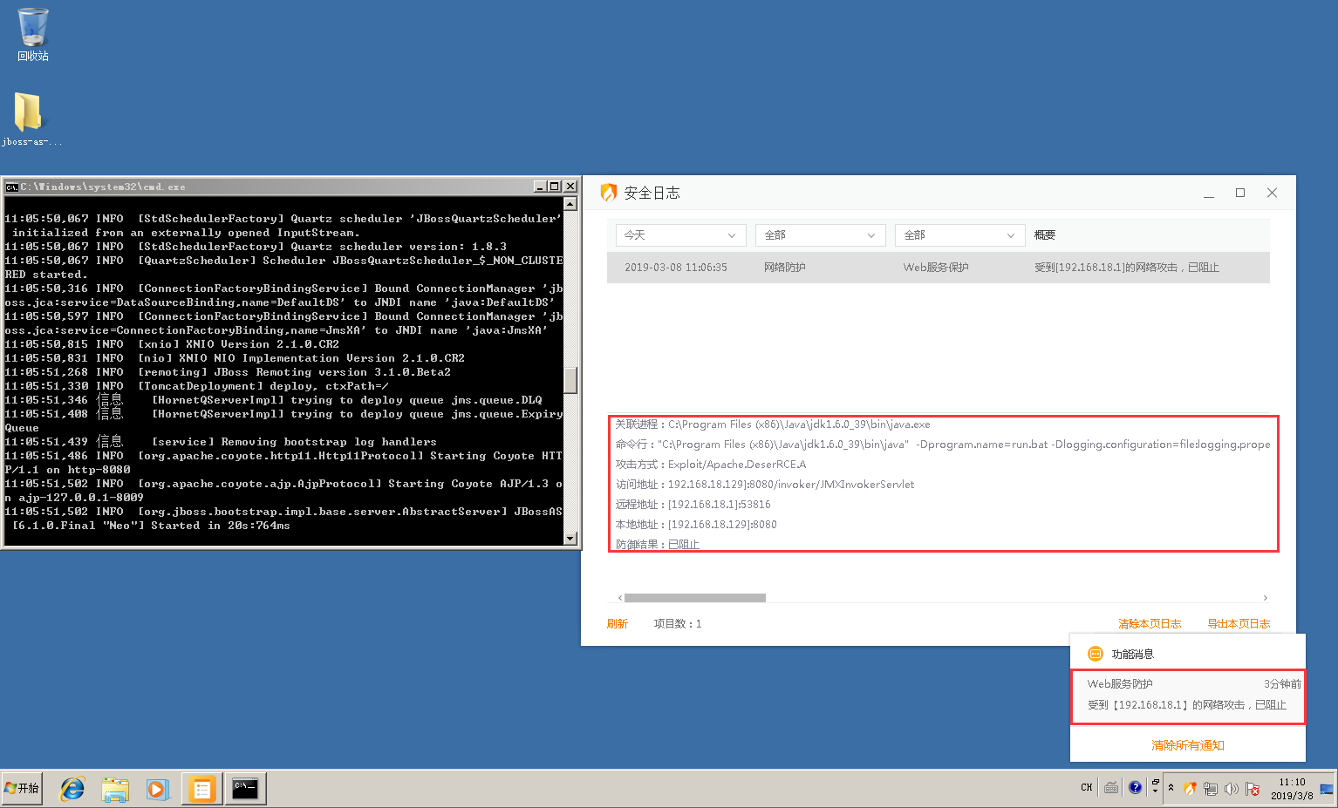This screenshot has height=808, width=1338.
Task: Open Windows Explorer from the taskbar
Action: pos(114,789)
